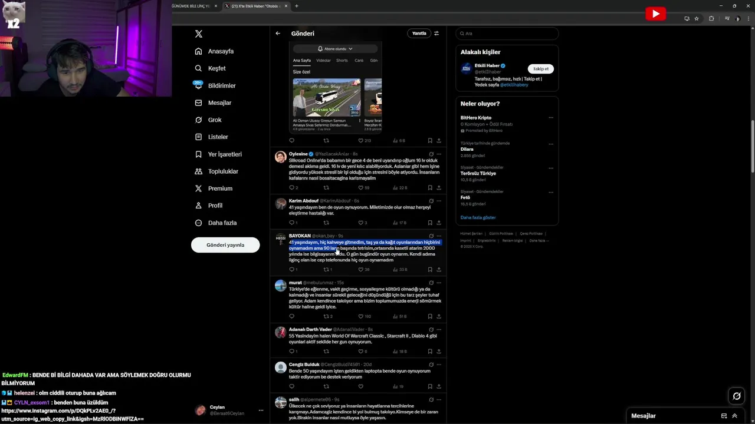
Task: Open the X home logo
Action: click(199, 34)
